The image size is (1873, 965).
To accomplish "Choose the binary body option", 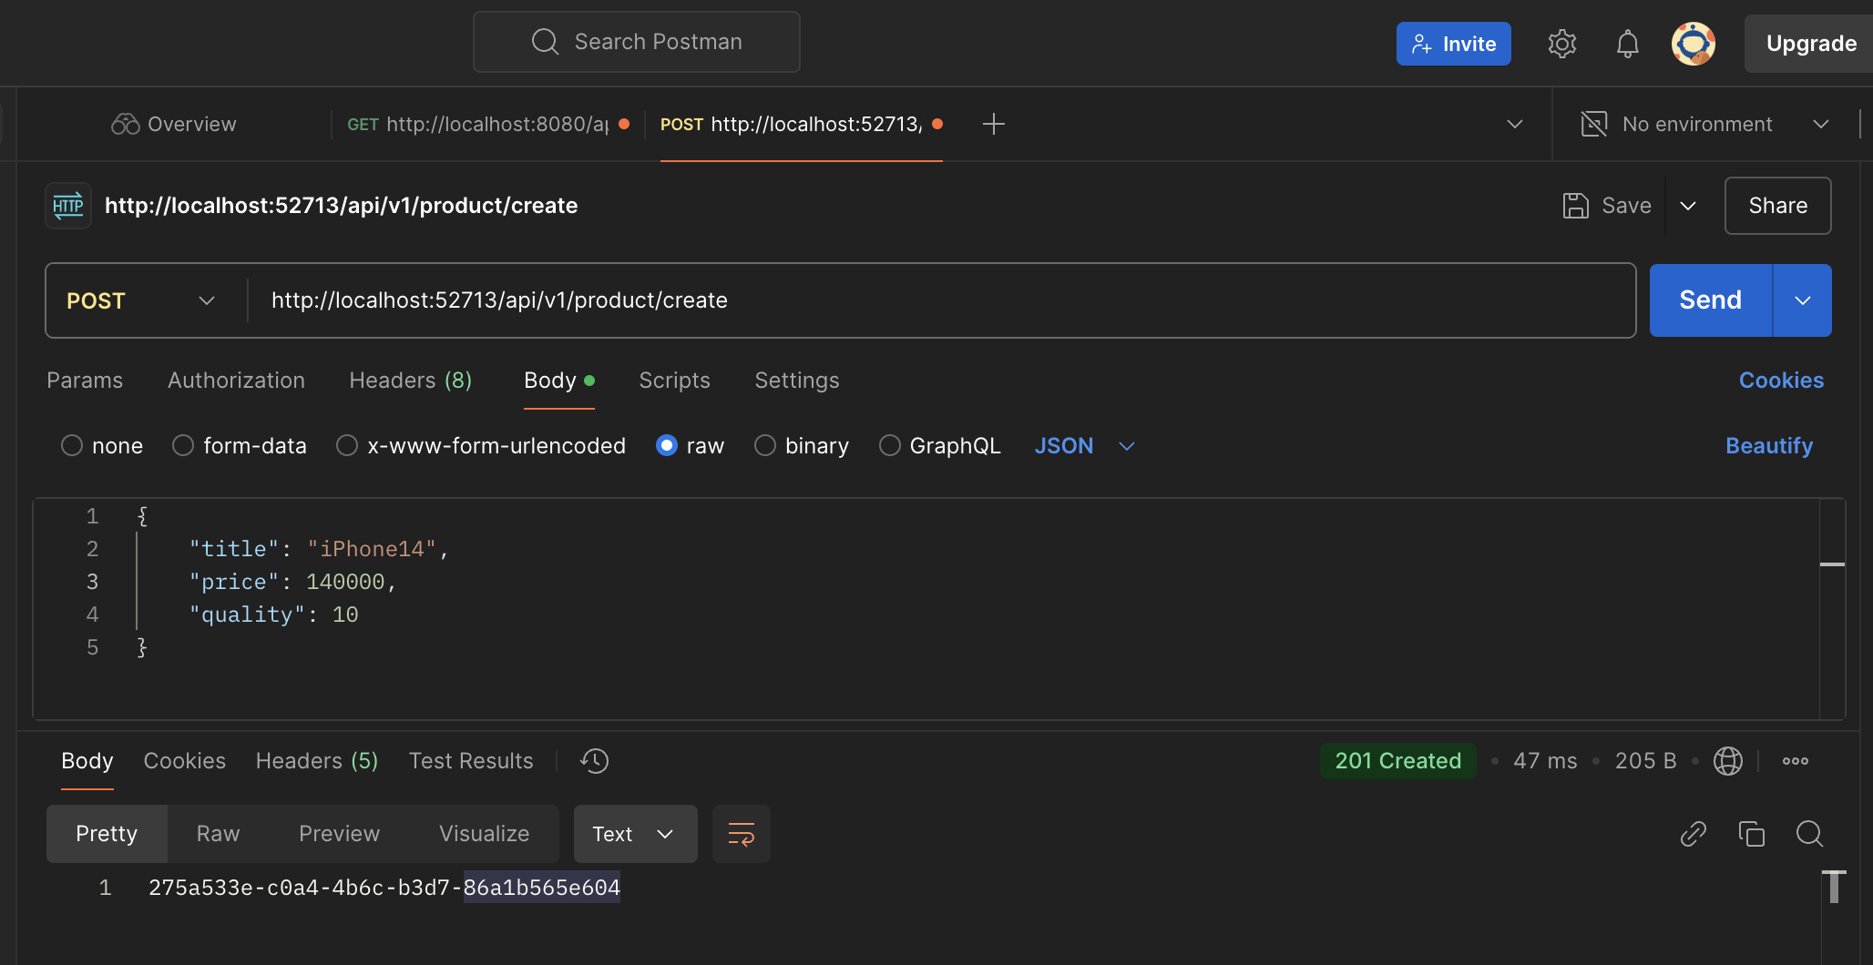I will [765, 446].
